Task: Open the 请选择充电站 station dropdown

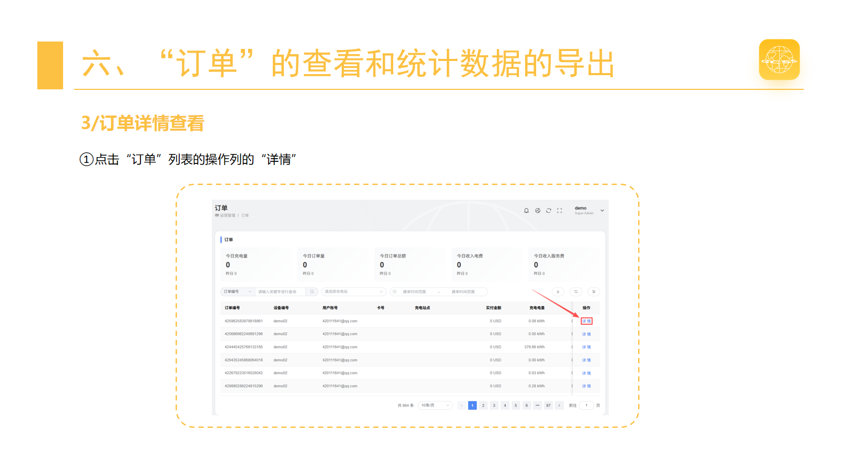Action: click(354, 292)
